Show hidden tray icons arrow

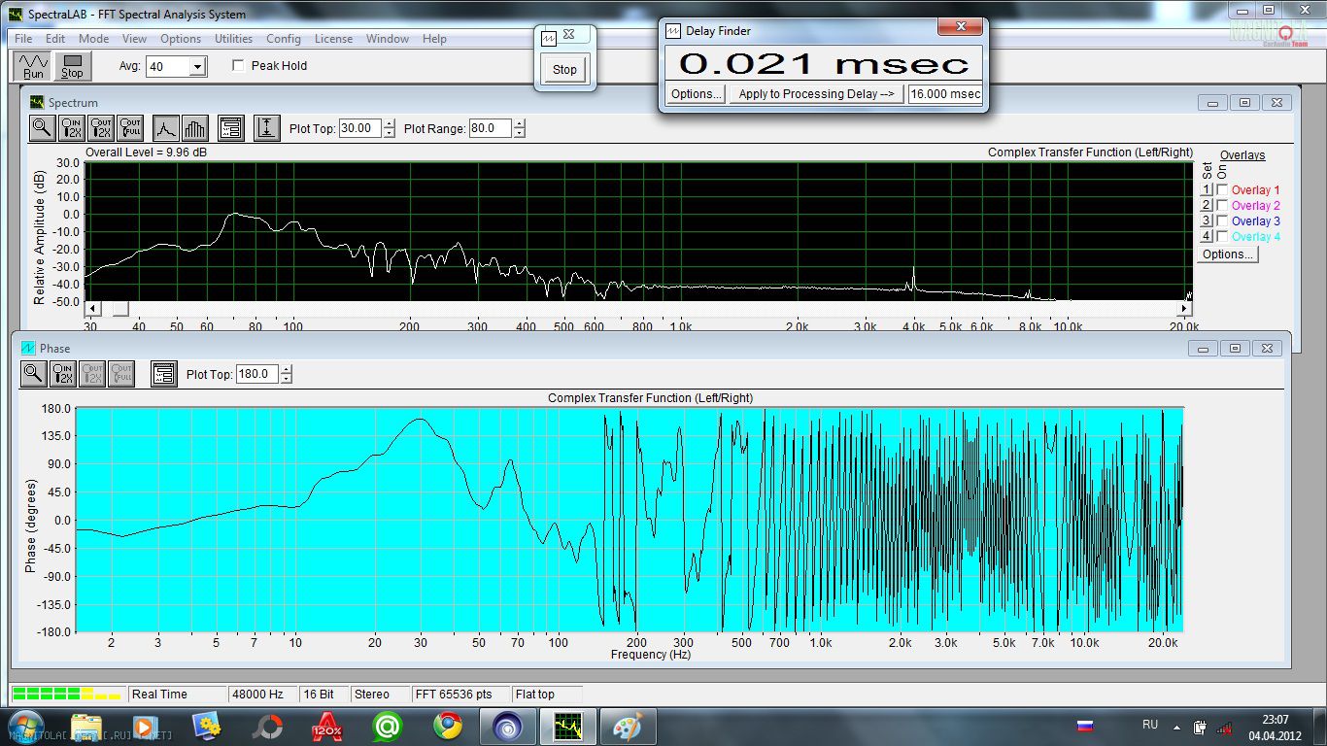[1177, 727]
